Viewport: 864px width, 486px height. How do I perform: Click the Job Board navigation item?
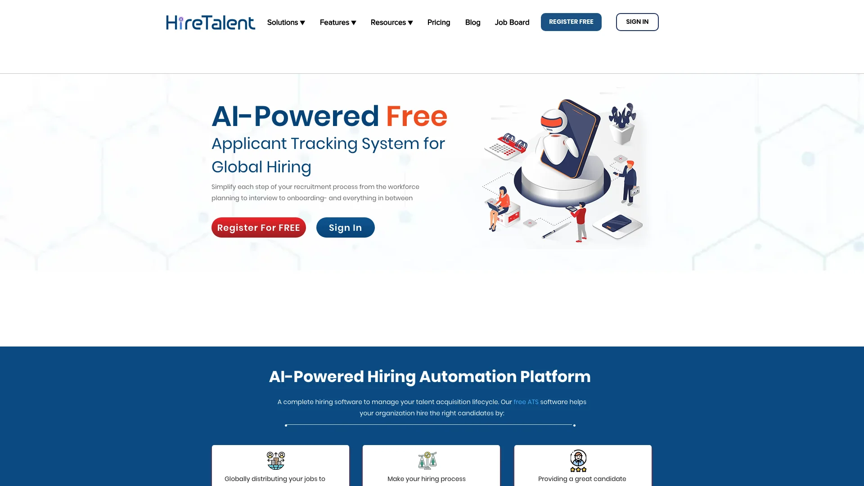512,22
